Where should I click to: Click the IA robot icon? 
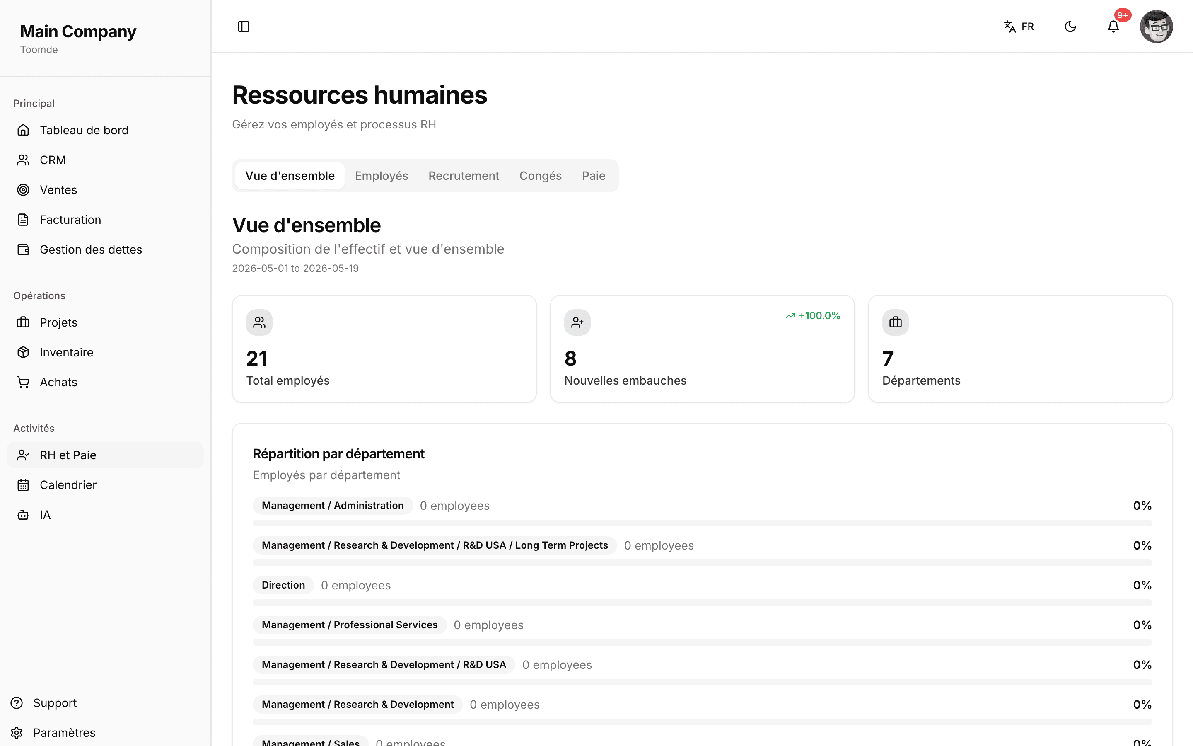(23, 515)
